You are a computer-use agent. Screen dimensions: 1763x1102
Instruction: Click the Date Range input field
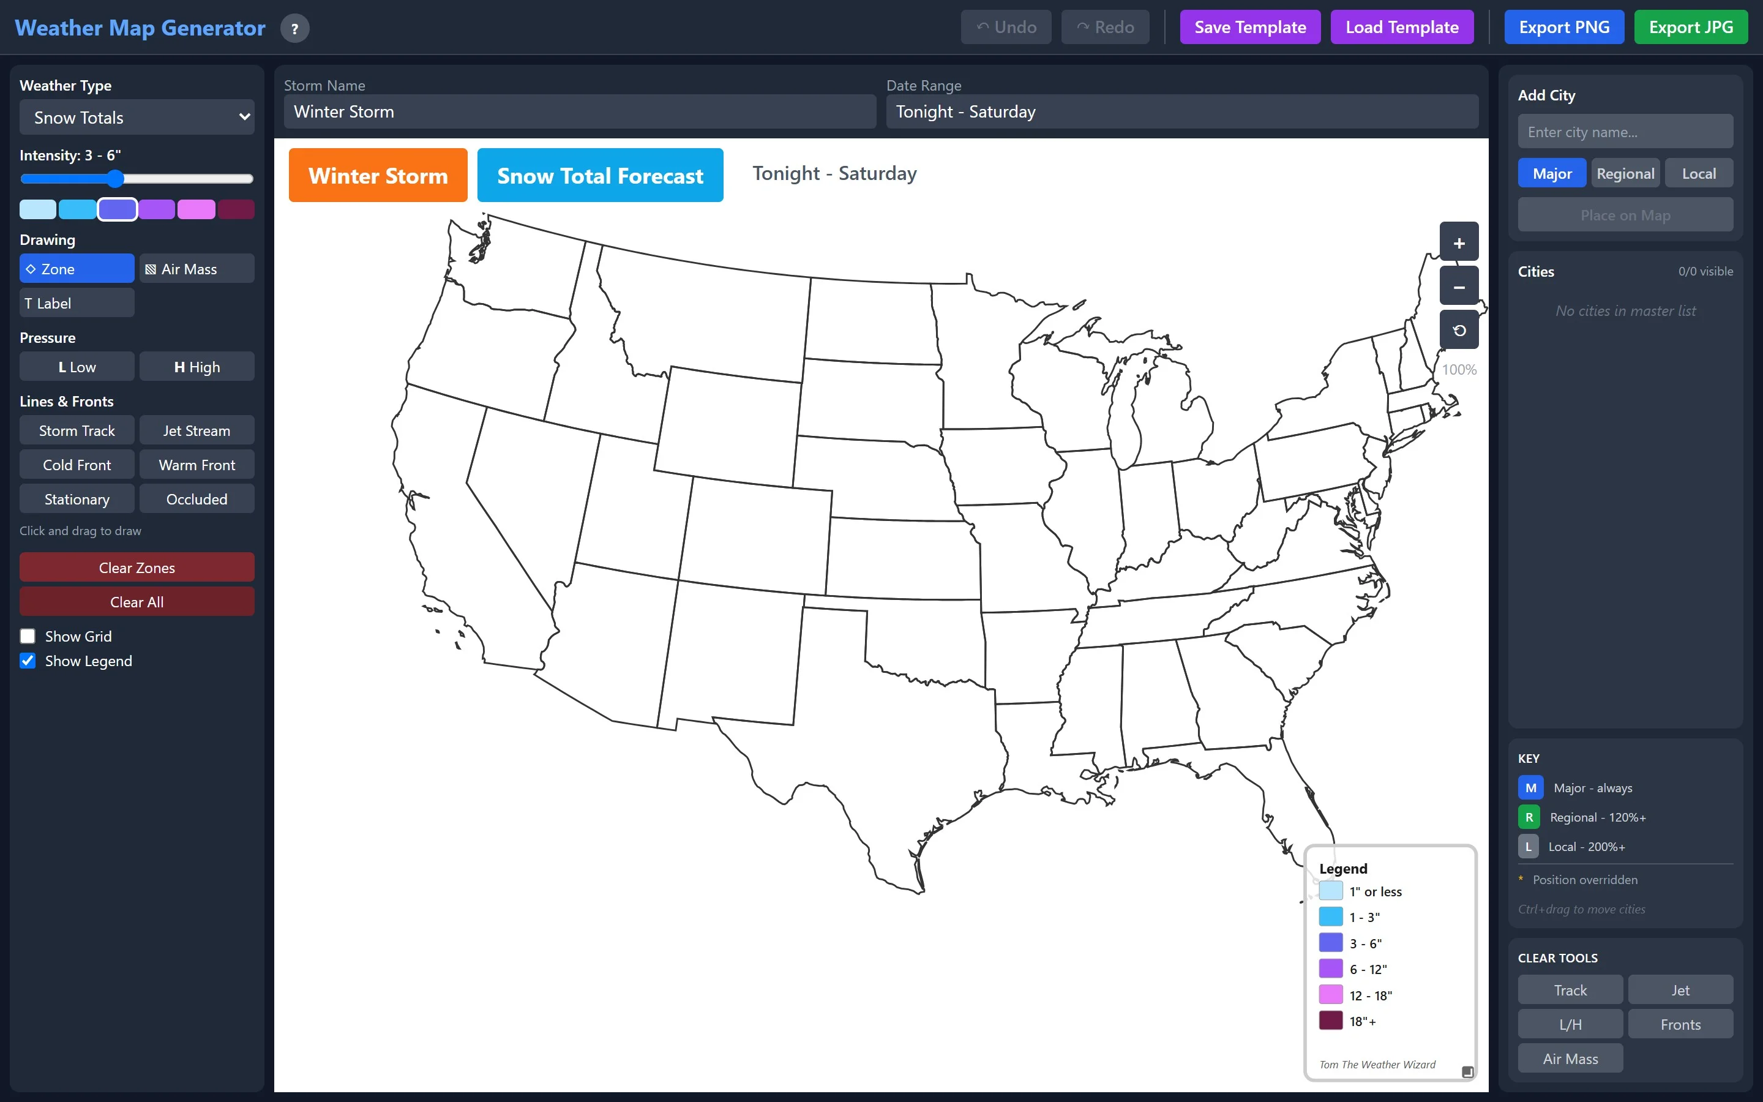coord(1181,111)
